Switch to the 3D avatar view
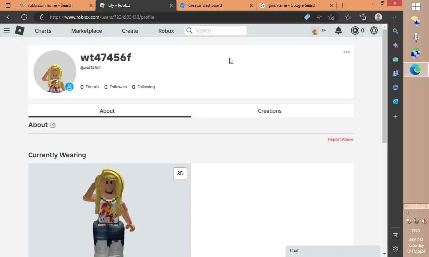The image size is (429, 257). coord(180,173)
